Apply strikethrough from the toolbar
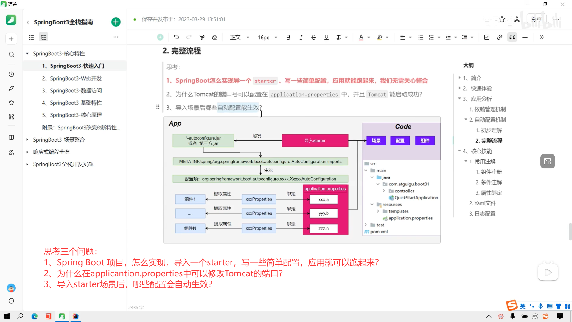This screenshot has height=322, width=572. click(x=314, y=37)
